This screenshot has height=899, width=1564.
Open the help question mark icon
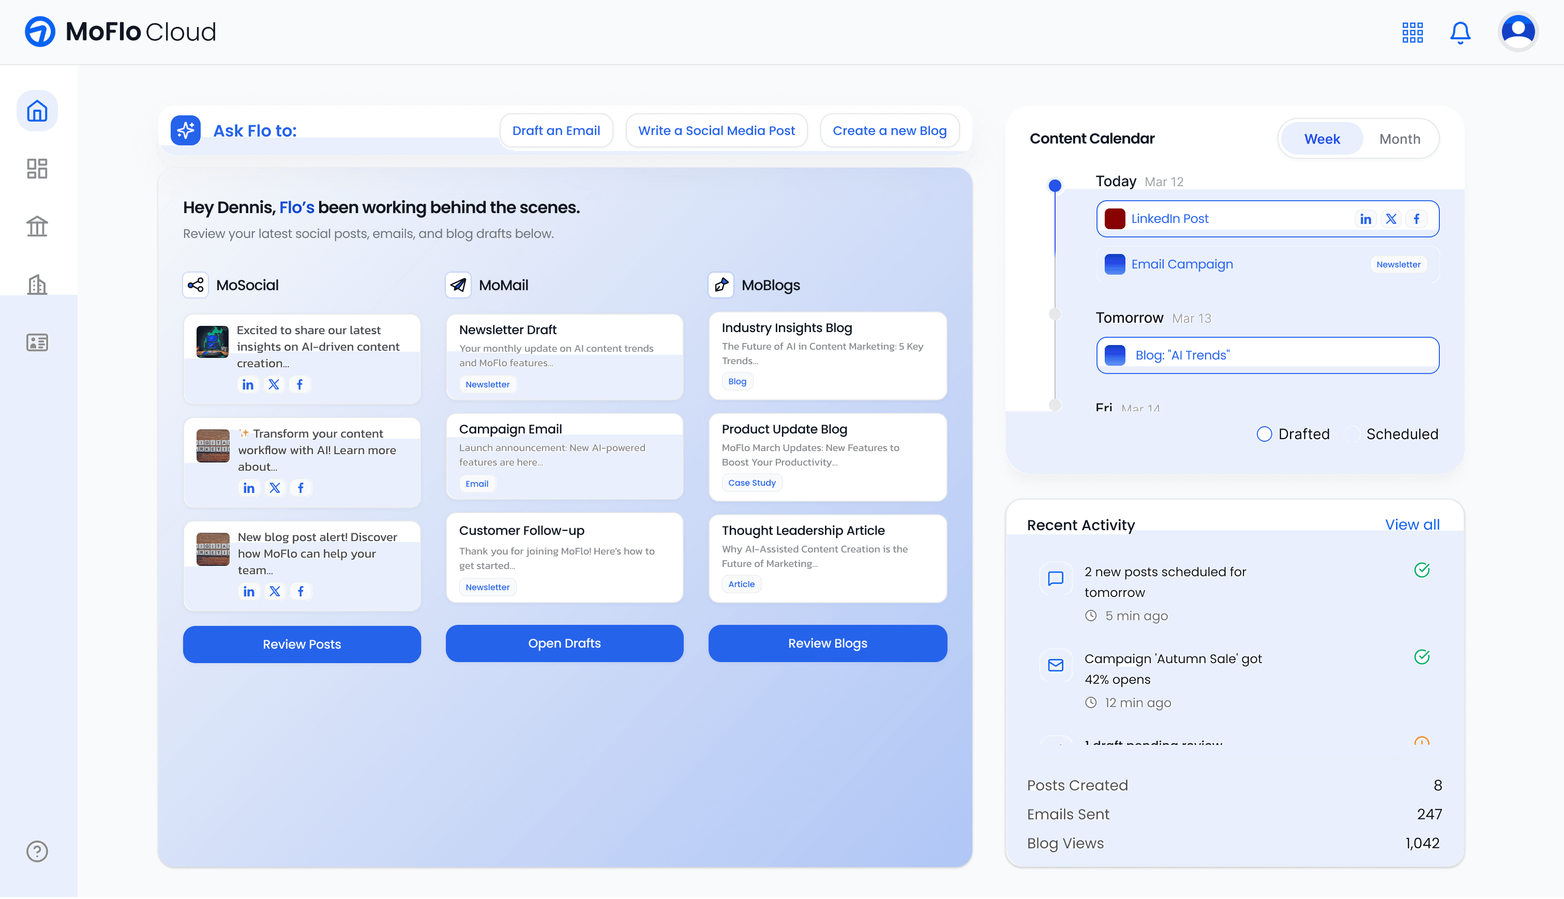37,851
